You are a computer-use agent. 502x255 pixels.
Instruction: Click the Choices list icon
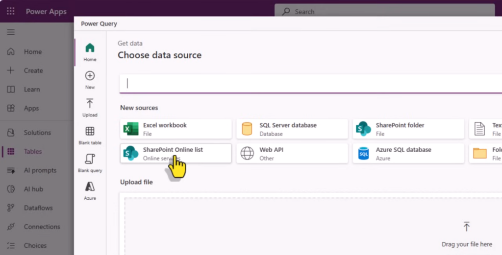tap(11, 245)
